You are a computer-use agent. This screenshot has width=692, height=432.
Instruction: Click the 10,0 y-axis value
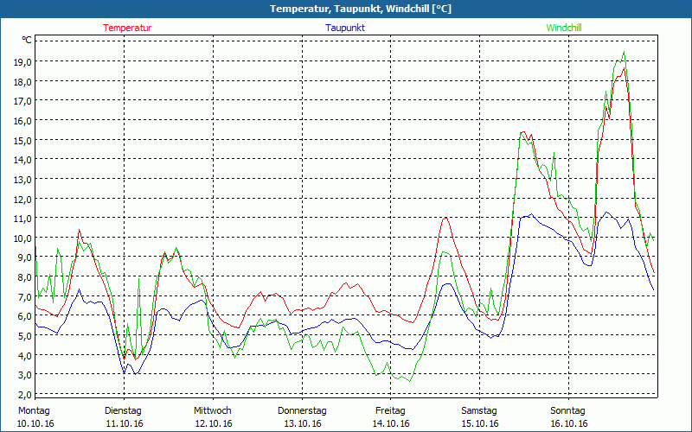point(23,238)
